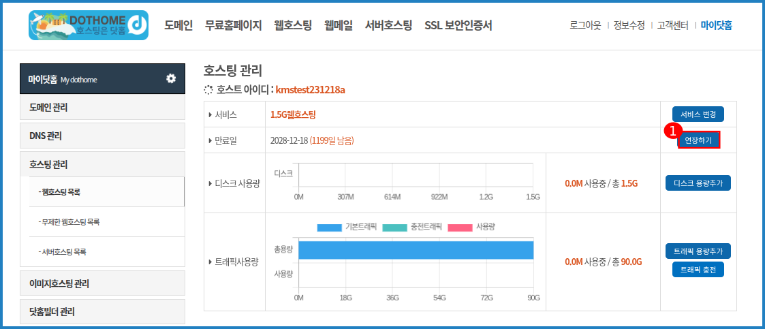The image size is (765, 329).
Task: Click the gear icon in My dothome header
Action: (171, 78)
